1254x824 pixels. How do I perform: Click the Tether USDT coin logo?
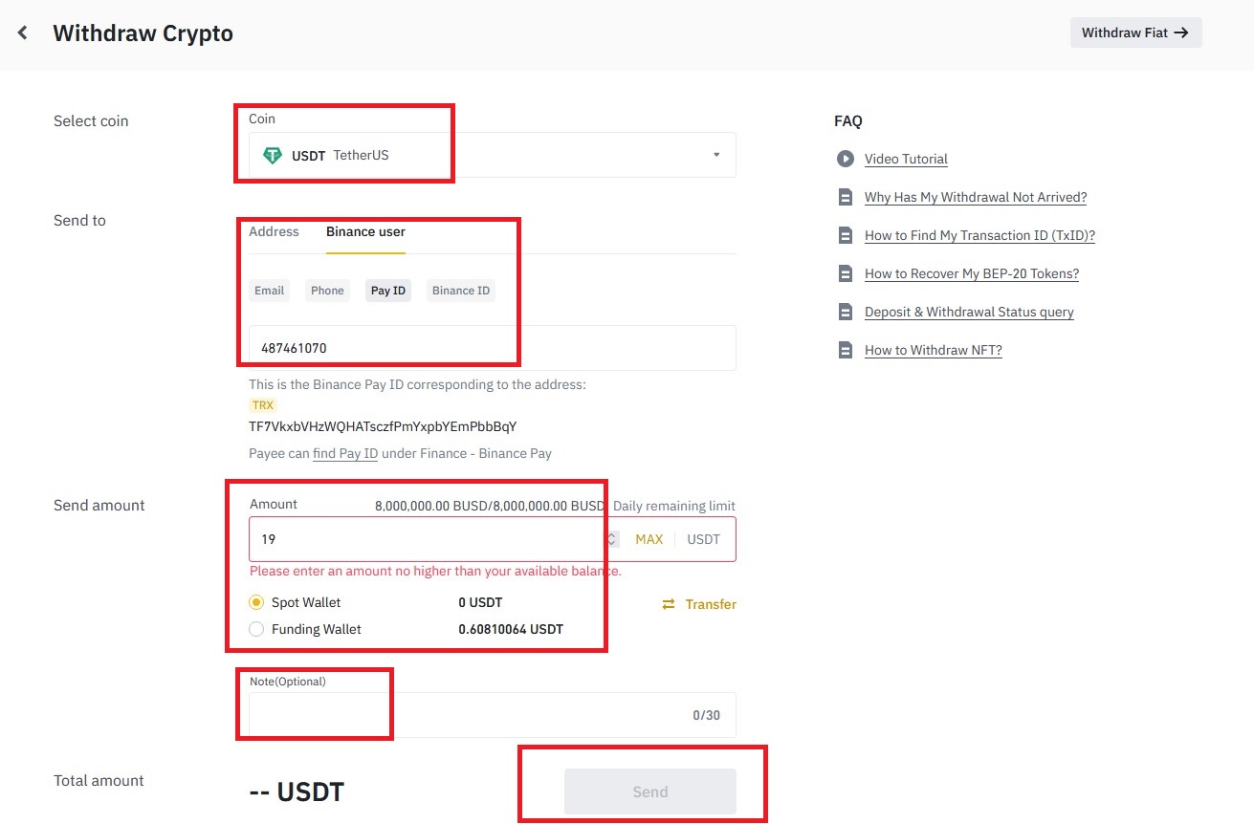coord(273,155)
